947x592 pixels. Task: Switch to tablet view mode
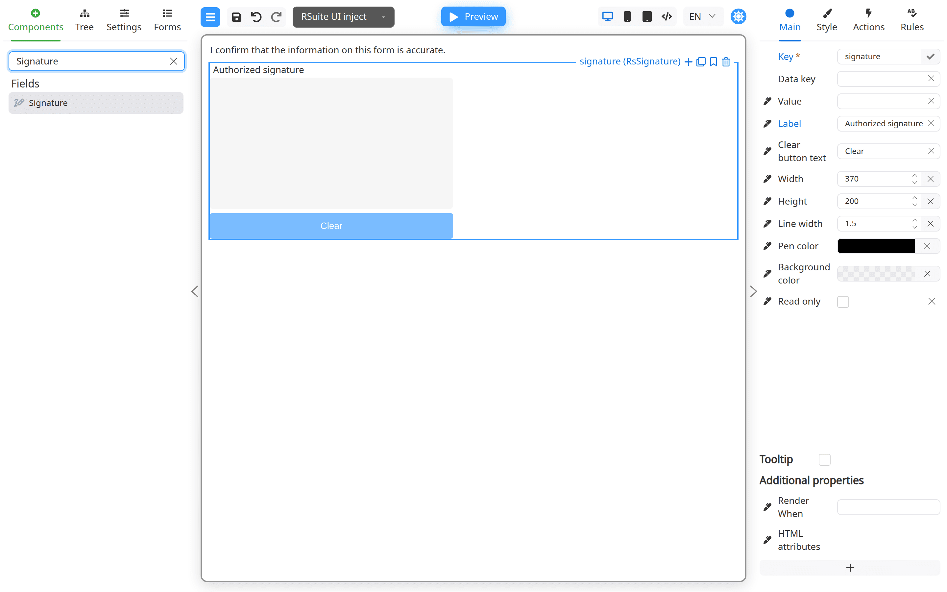(647, 16)
